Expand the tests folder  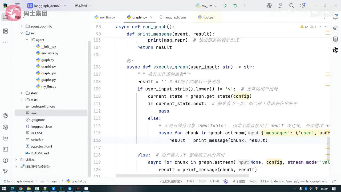pyautogui.click(x=22, y=100)
